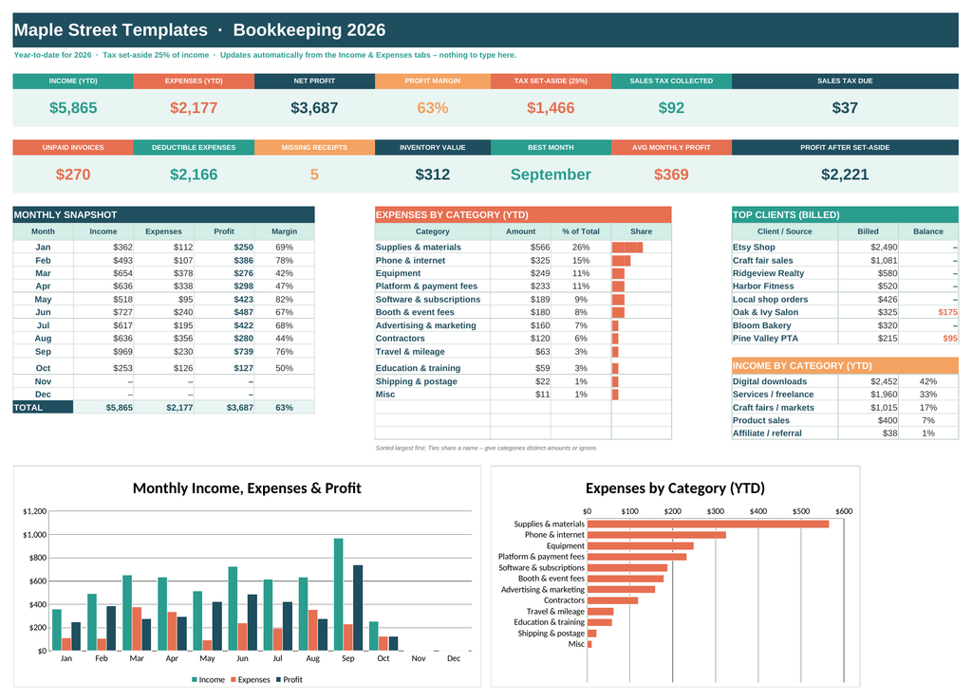Select the Ridgeview Realty client row
The height and width of the screenshot is (700, 972).
click(845, 273)
